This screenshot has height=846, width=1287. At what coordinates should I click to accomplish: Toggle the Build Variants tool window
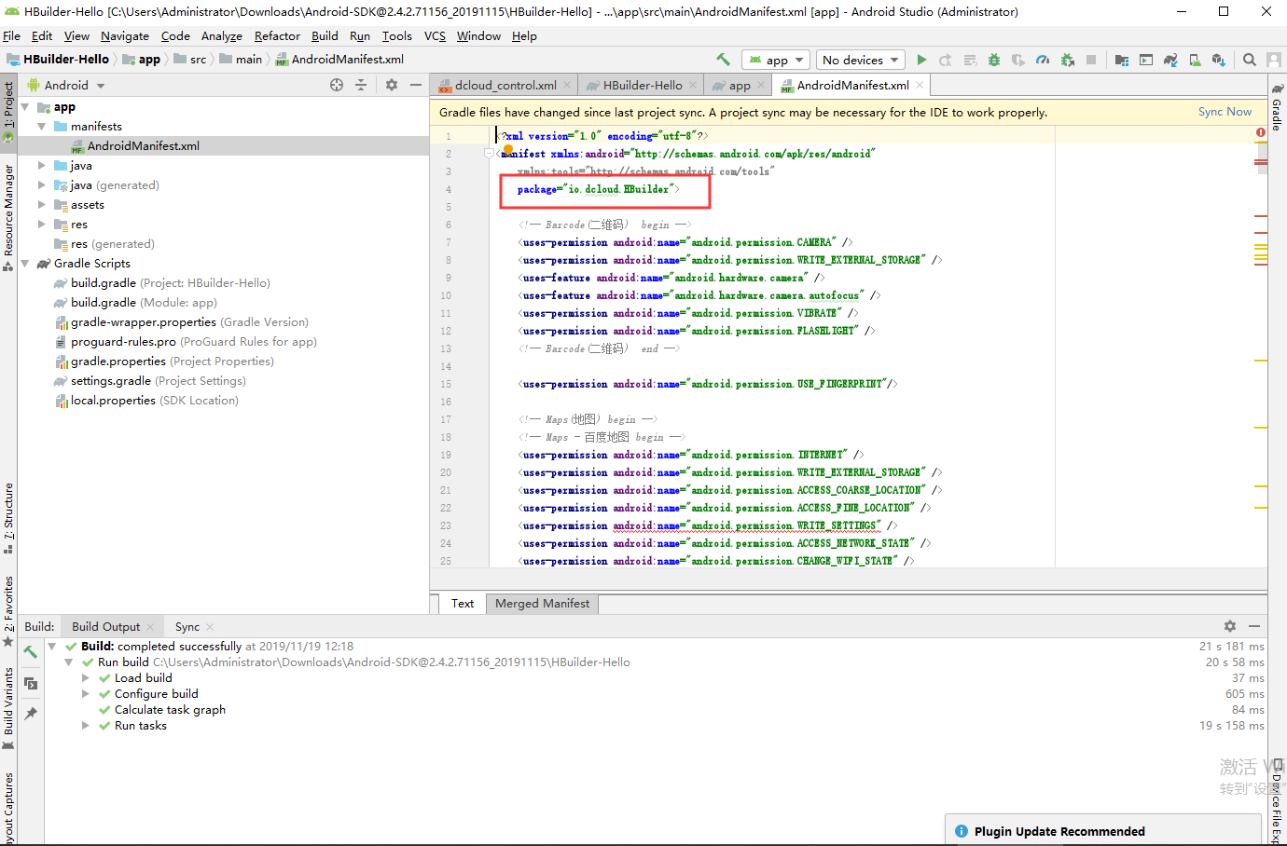(x=8, y=708)
